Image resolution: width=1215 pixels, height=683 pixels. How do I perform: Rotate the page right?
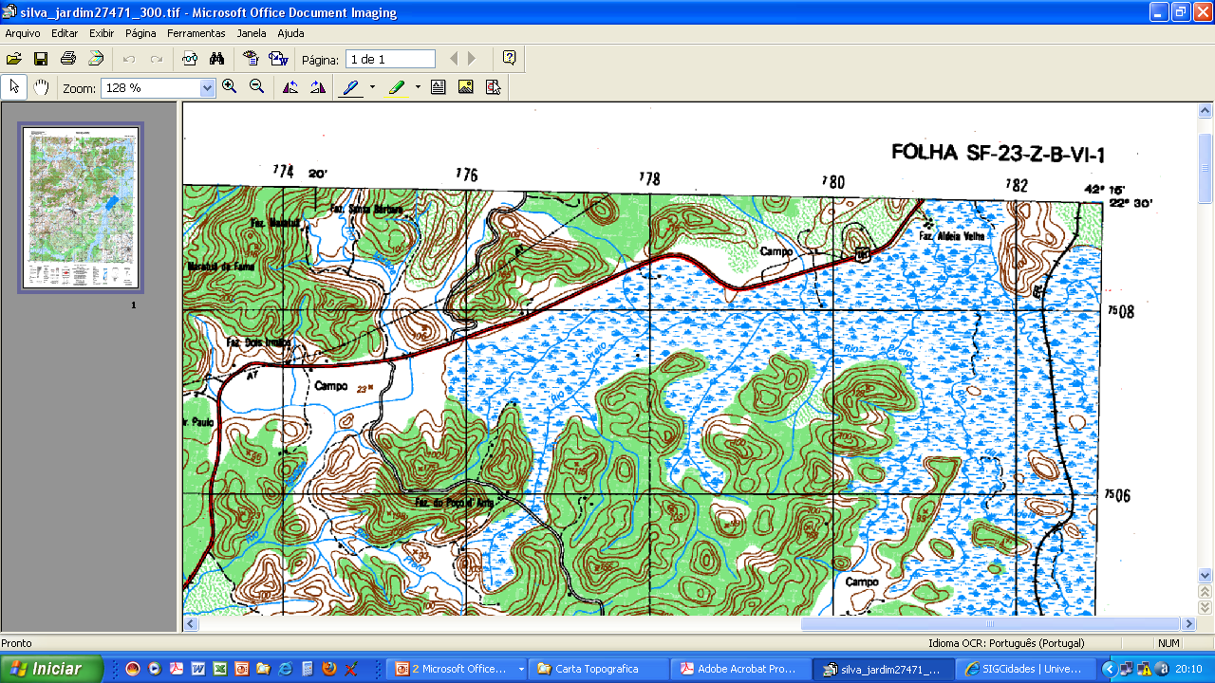318,87
